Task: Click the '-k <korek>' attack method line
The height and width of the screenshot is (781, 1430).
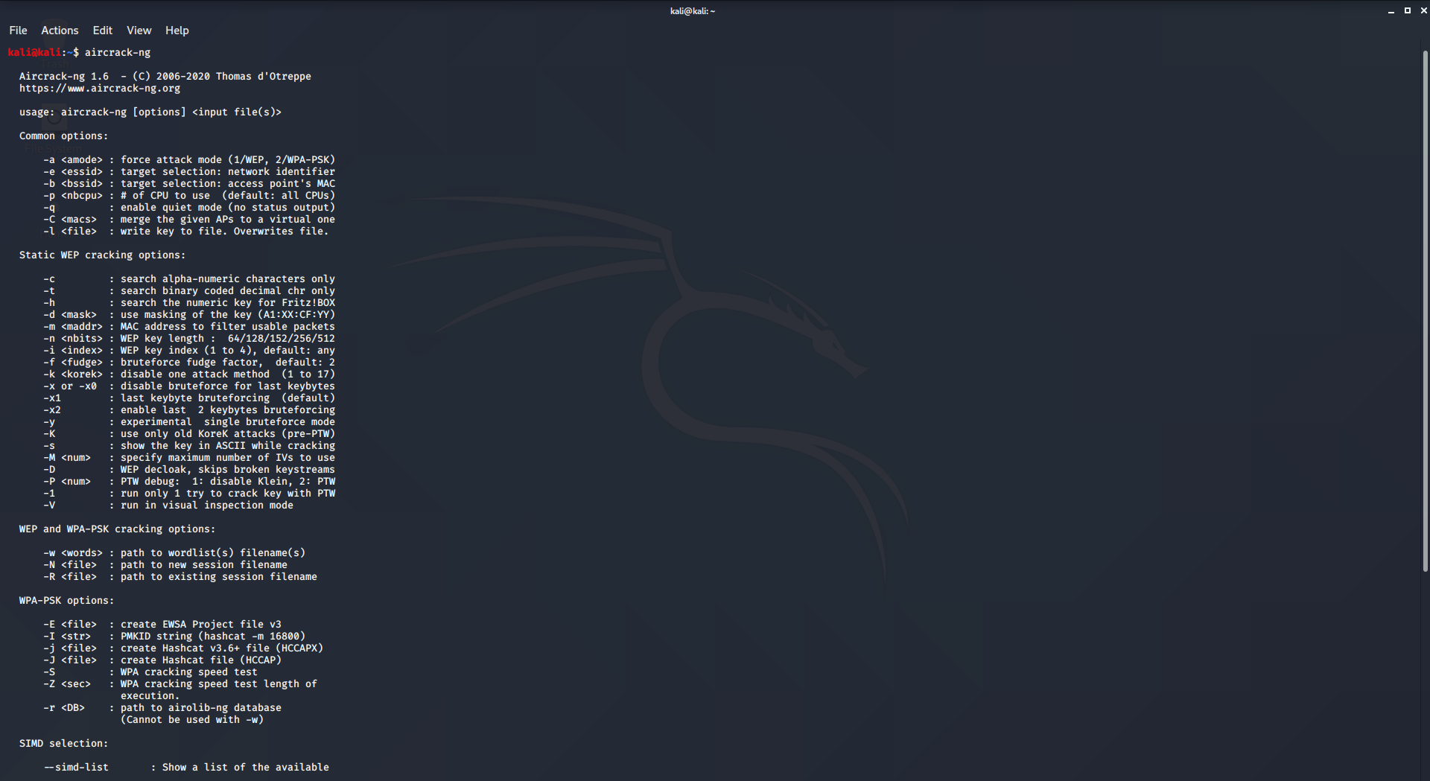Action: pos(189,374)
